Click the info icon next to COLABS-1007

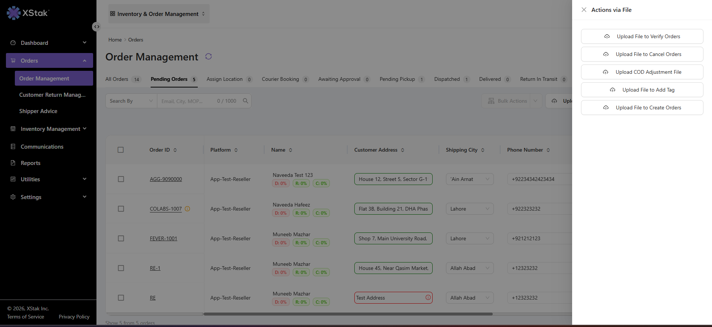(187, 209)
